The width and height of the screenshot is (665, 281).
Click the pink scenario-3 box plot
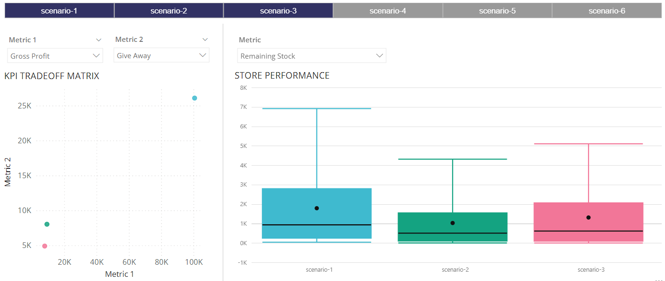(588, 222)
